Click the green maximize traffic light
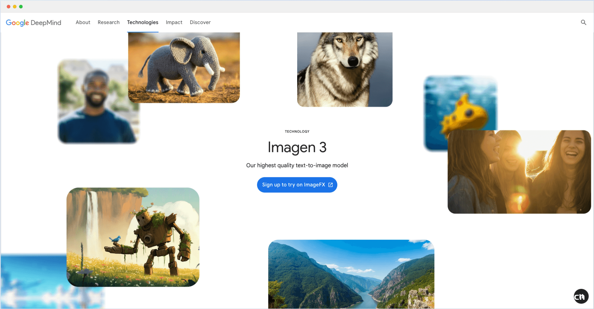 coord(21,6)
